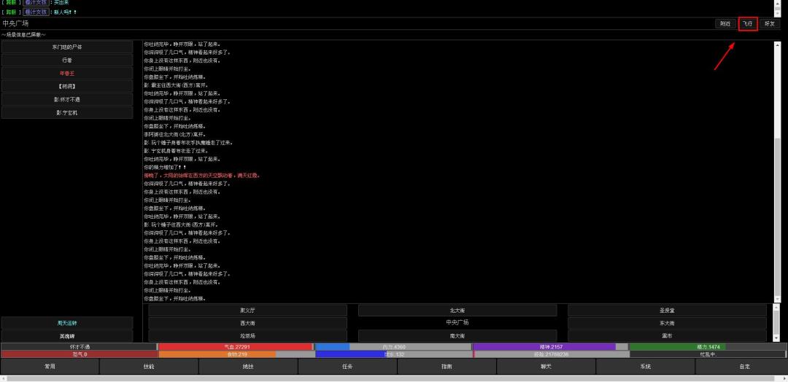Click the blue 内力 4360 bar
The height and width of the screenshot is (382, 788).
pos(393,347)
